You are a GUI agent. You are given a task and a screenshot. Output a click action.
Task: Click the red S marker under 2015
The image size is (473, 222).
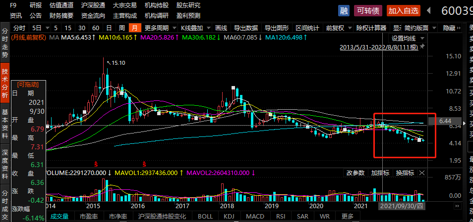pyautogui.click(x=96, y=163)
